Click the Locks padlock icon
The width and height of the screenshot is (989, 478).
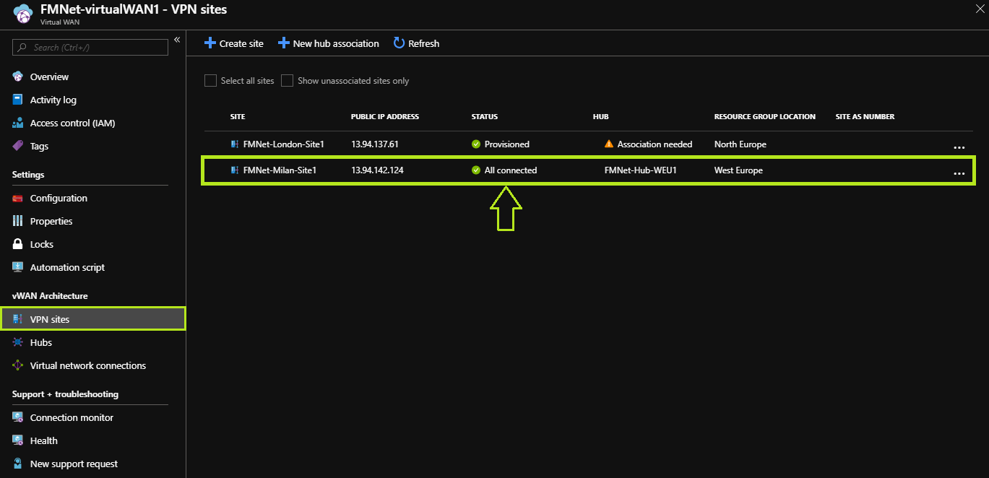tap(18, 244)
